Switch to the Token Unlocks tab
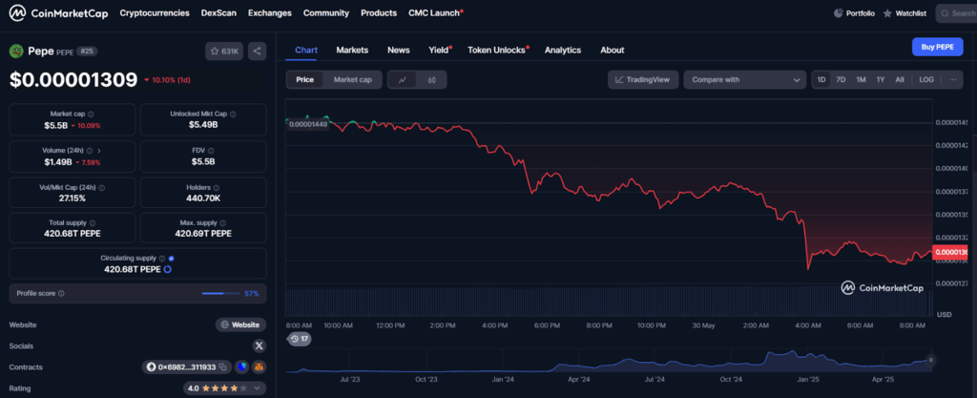The image size is (977, 398). click(x=498, y=50)
